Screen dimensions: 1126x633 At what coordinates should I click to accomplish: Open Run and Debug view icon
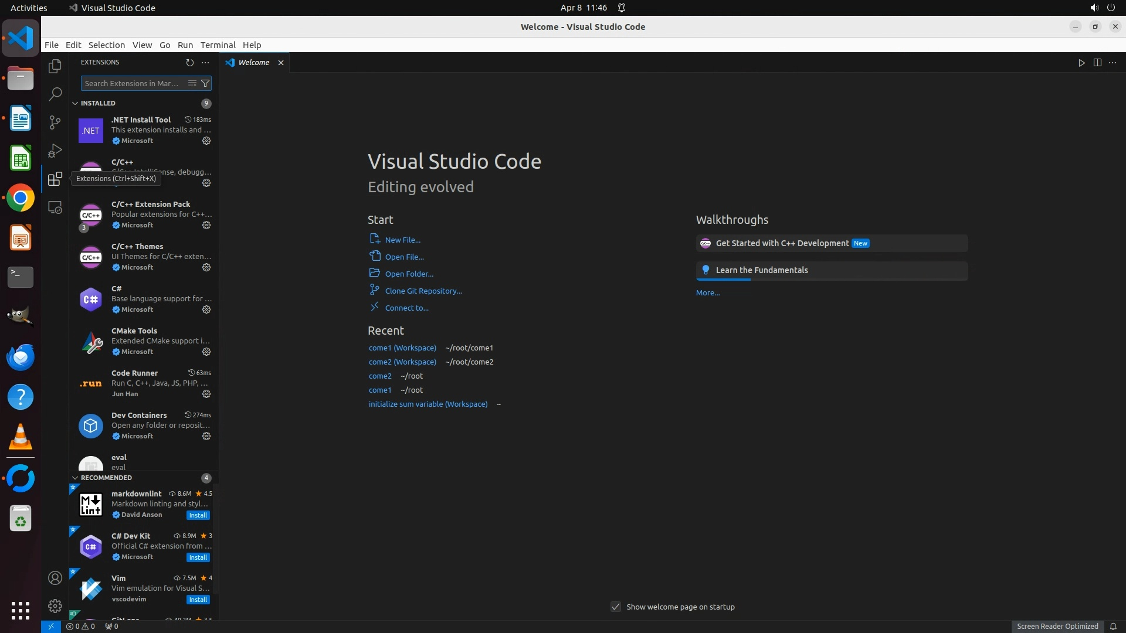[x=55, y=151]
